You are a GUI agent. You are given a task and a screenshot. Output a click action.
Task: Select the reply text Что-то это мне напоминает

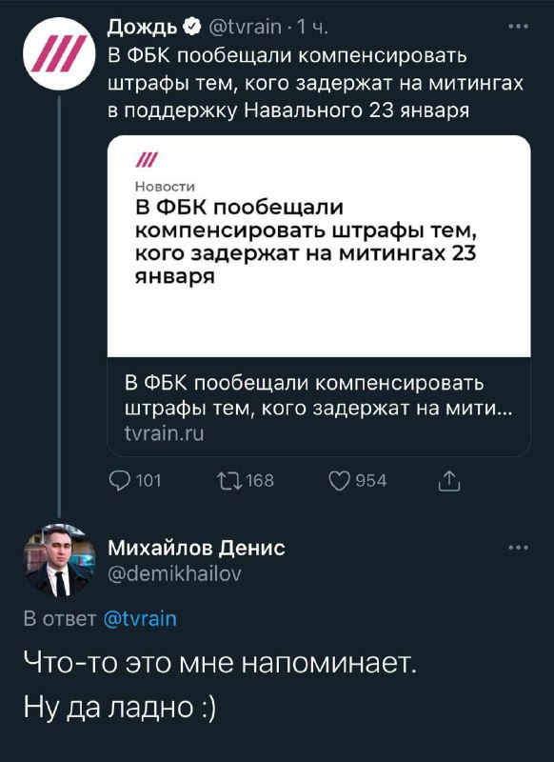click(x=220, y=663)
